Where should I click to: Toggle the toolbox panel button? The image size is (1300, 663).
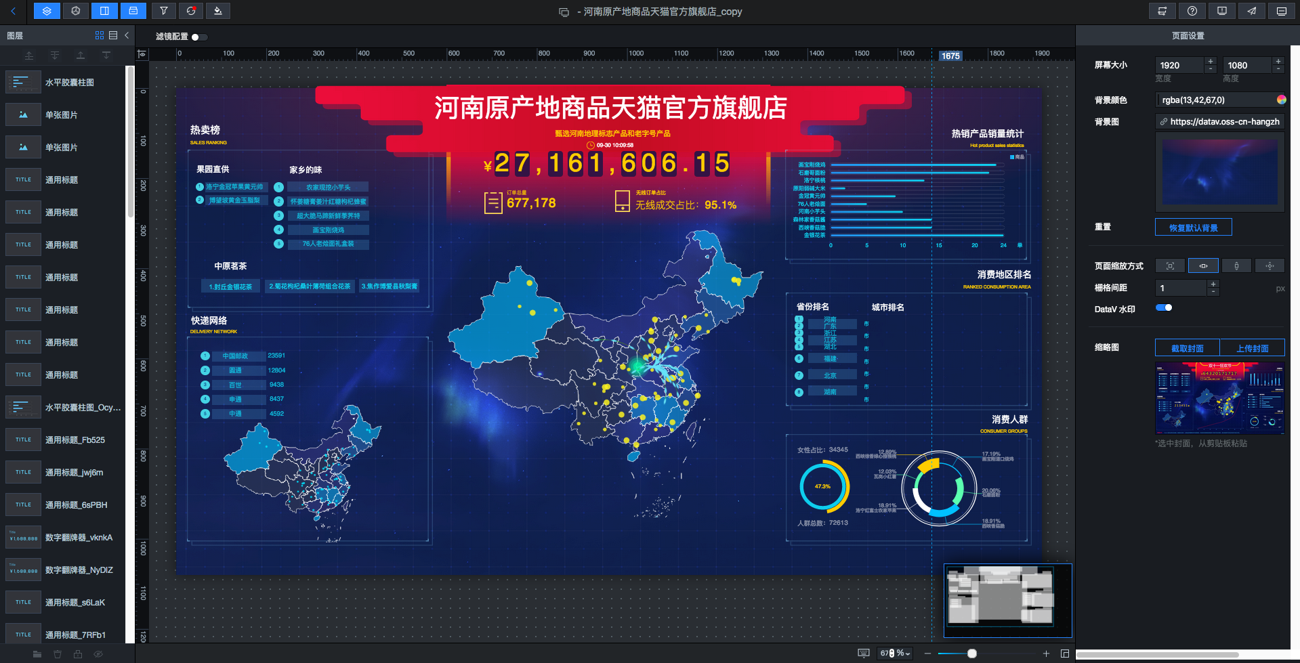tap(133, 11)
